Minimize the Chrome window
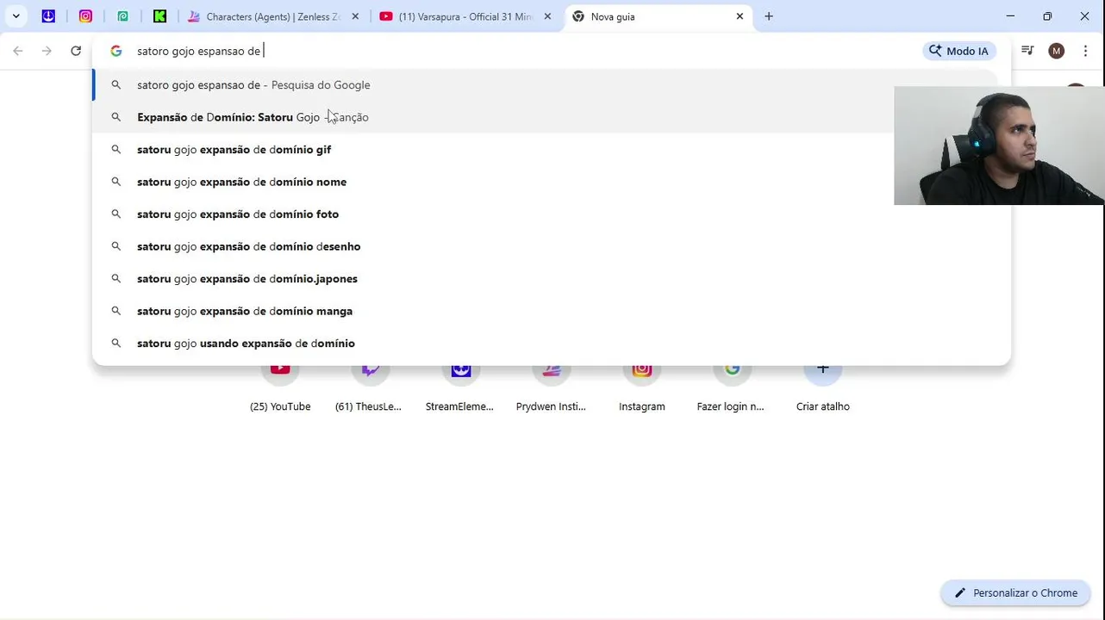This screenshot has height=620, width=1105. tap(1010, 16)
